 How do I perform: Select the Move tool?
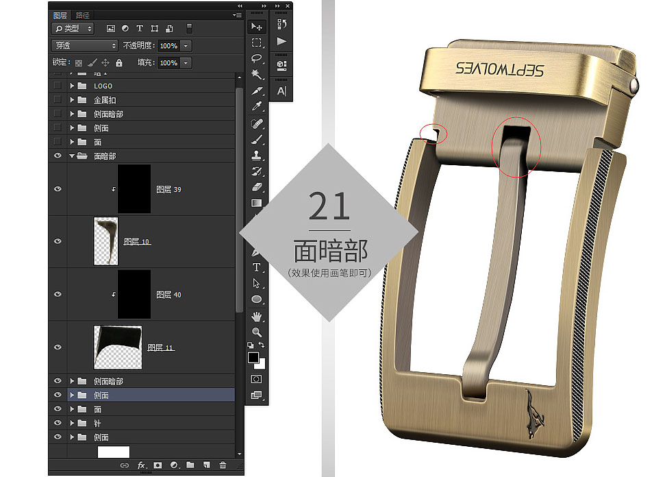(257, 27)
